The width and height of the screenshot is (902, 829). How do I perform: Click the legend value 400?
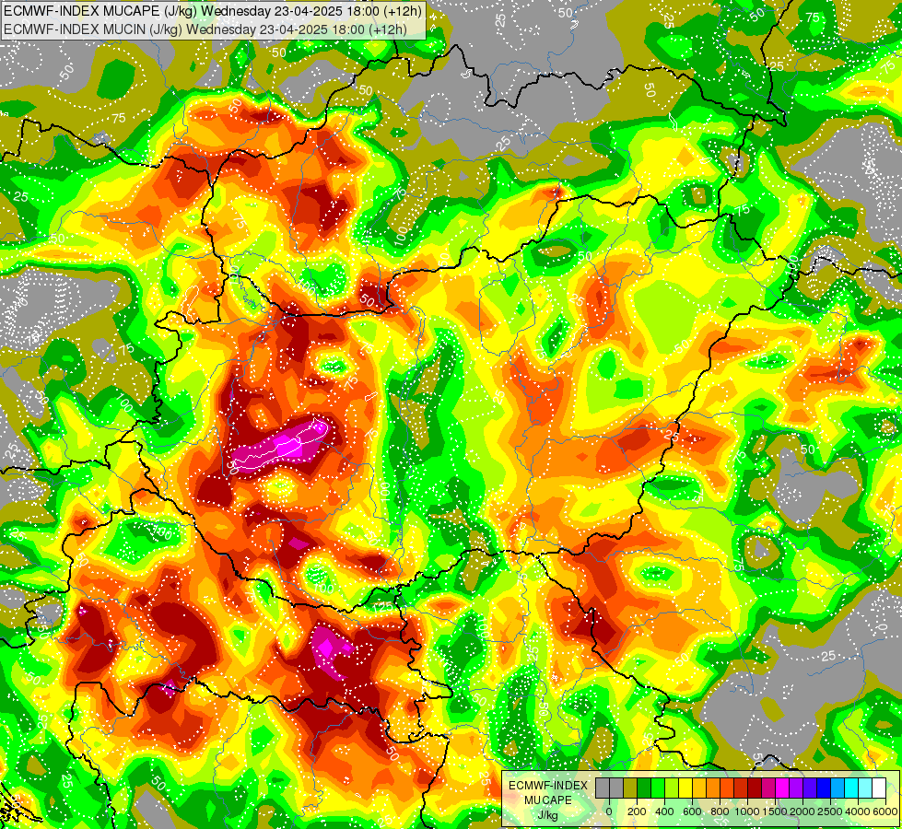[x=664, y=811]
